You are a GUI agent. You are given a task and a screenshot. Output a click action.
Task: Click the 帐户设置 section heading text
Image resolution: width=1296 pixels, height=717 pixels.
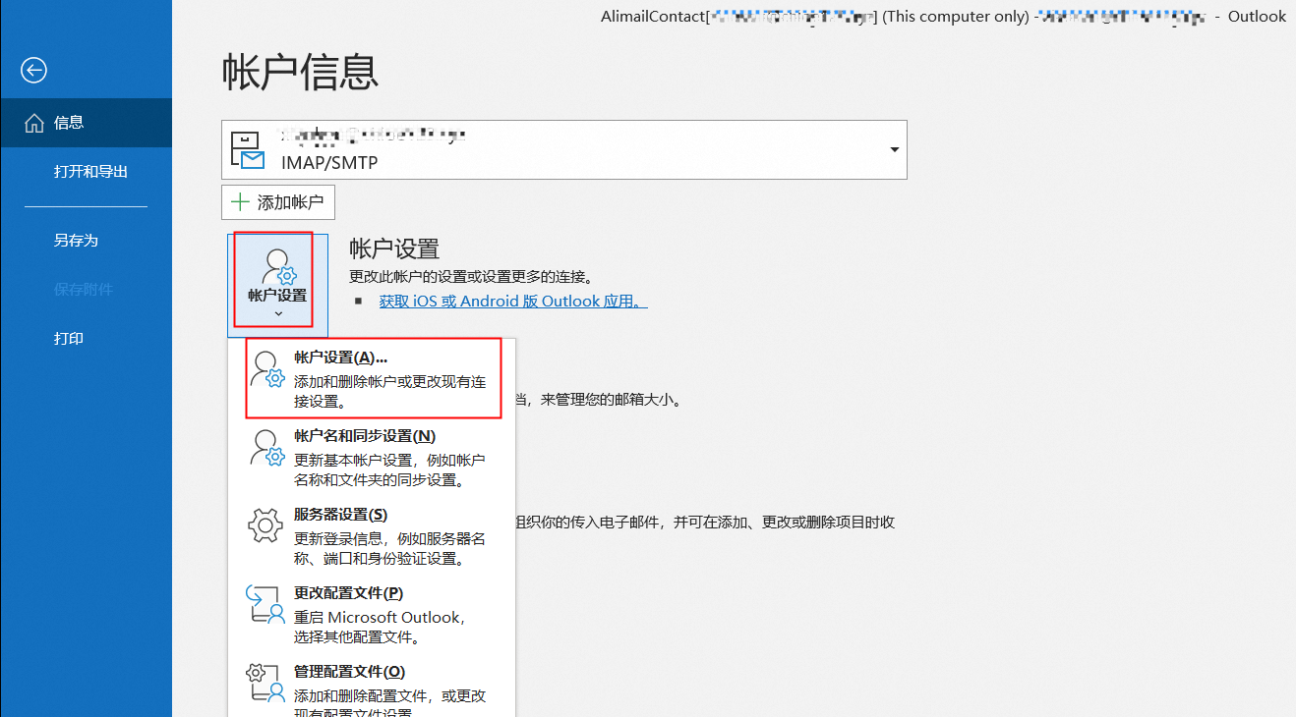pyautogui.click(x=394, y=248)
